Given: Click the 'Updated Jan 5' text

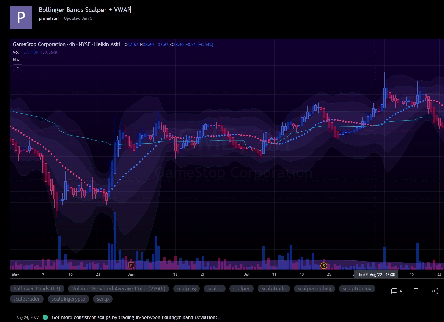Looking at the screenshot, I should coord(78,18).
